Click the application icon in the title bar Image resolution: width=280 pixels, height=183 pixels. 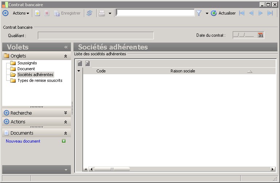5,5
